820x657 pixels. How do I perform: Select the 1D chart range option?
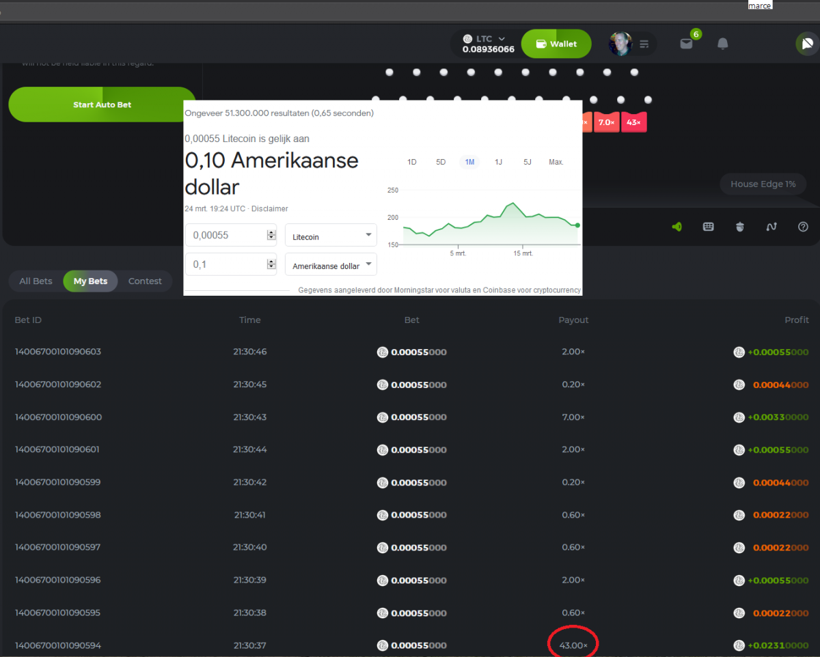point(412,162)
